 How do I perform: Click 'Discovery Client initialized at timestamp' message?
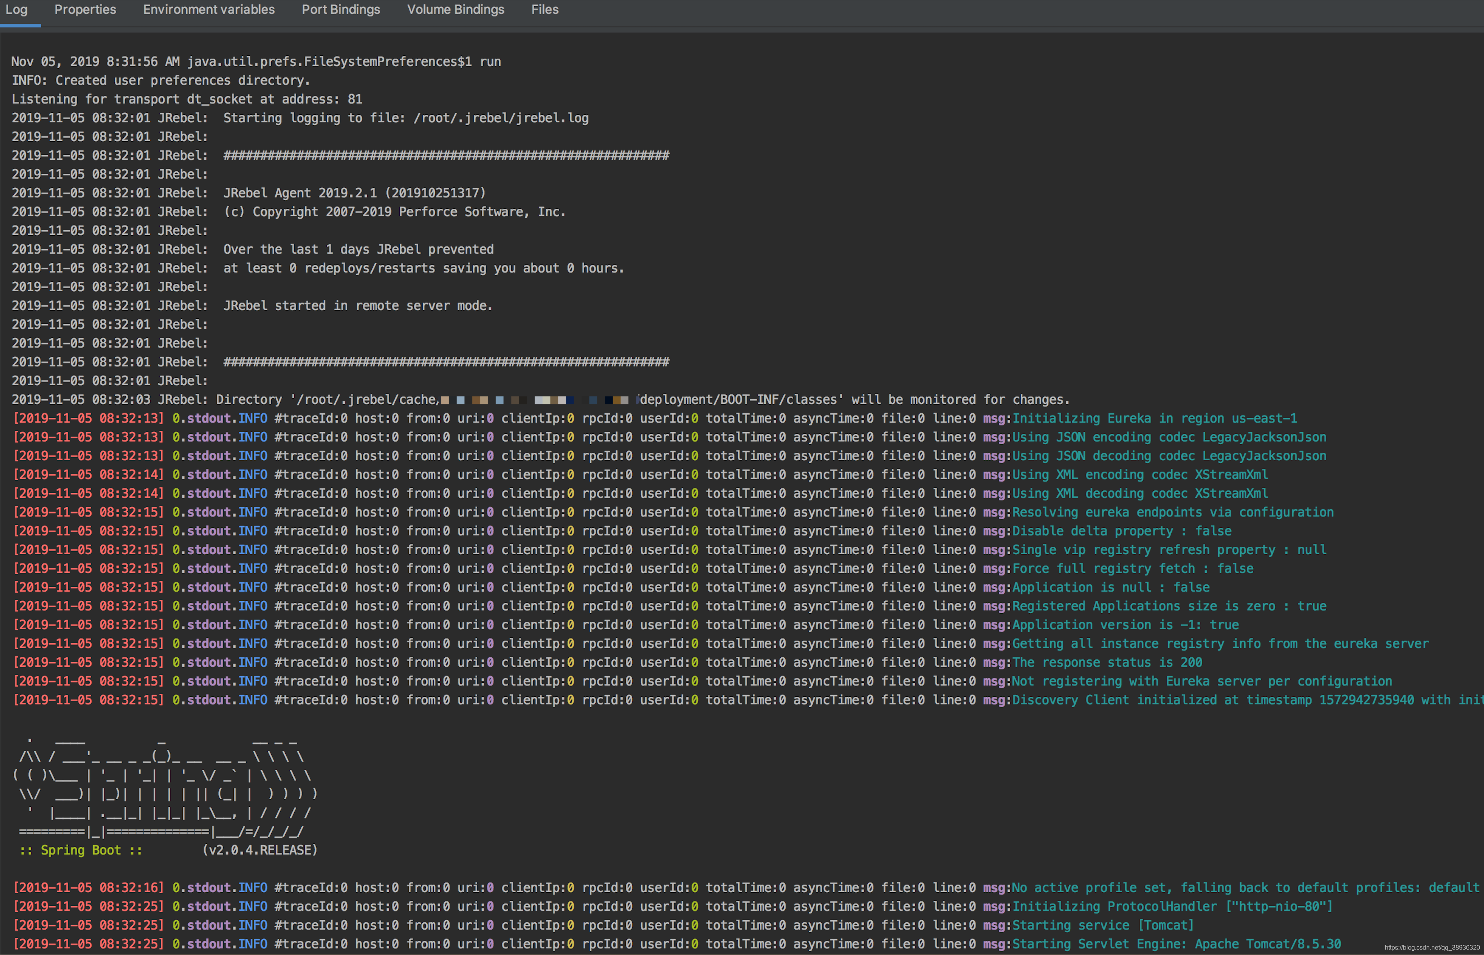[1248, 700]
